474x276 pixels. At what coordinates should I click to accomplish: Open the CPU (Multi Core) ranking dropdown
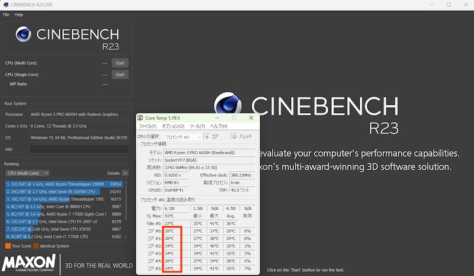(27, 173)
